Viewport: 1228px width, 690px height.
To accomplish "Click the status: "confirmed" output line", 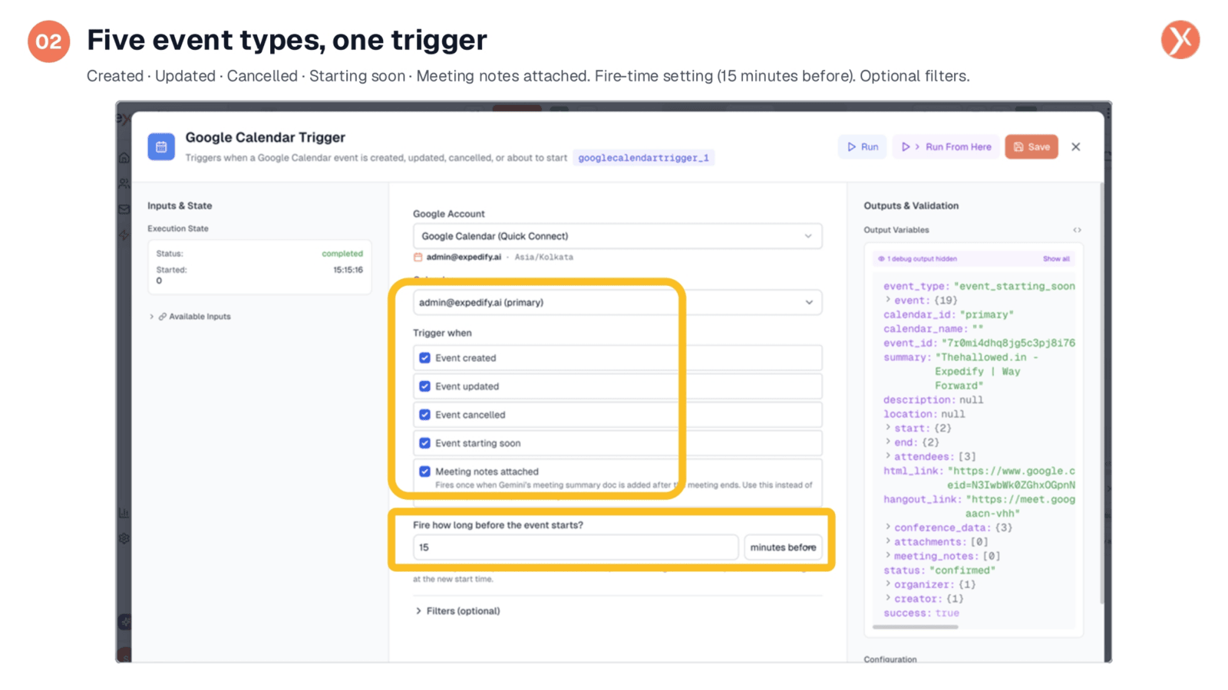I will coord(939,570).
